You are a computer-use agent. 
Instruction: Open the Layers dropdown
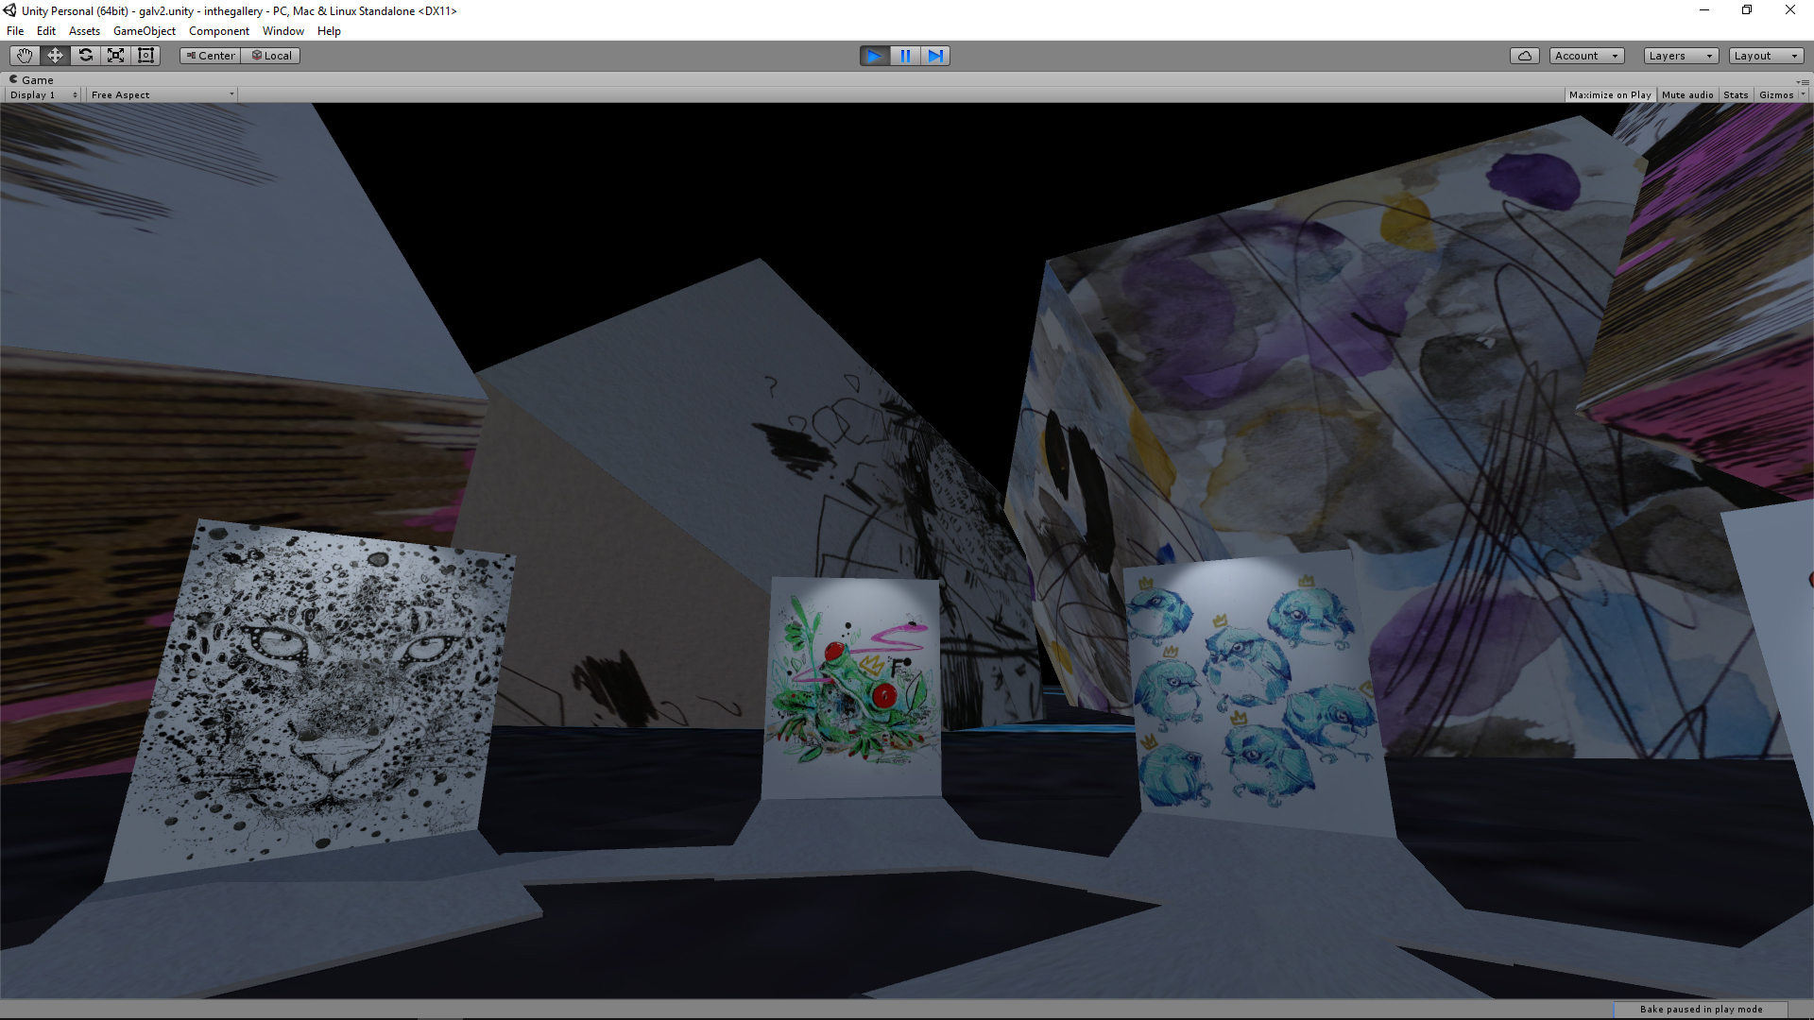(1681, 56)
